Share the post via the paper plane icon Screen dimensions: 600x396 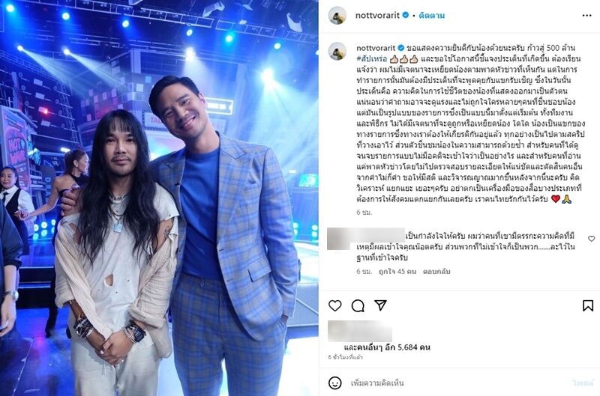coord(380,305)
